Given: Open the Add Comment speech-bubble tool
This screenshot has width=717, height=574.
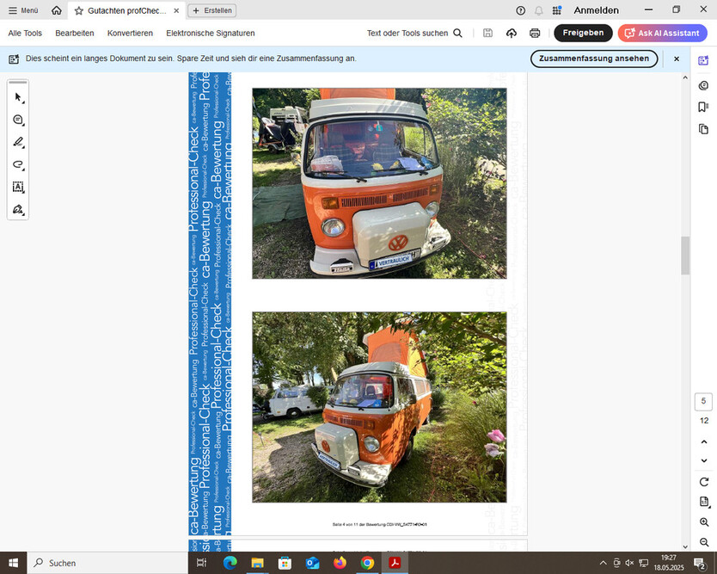Looking at the screenshot, I should click(17, 120).
